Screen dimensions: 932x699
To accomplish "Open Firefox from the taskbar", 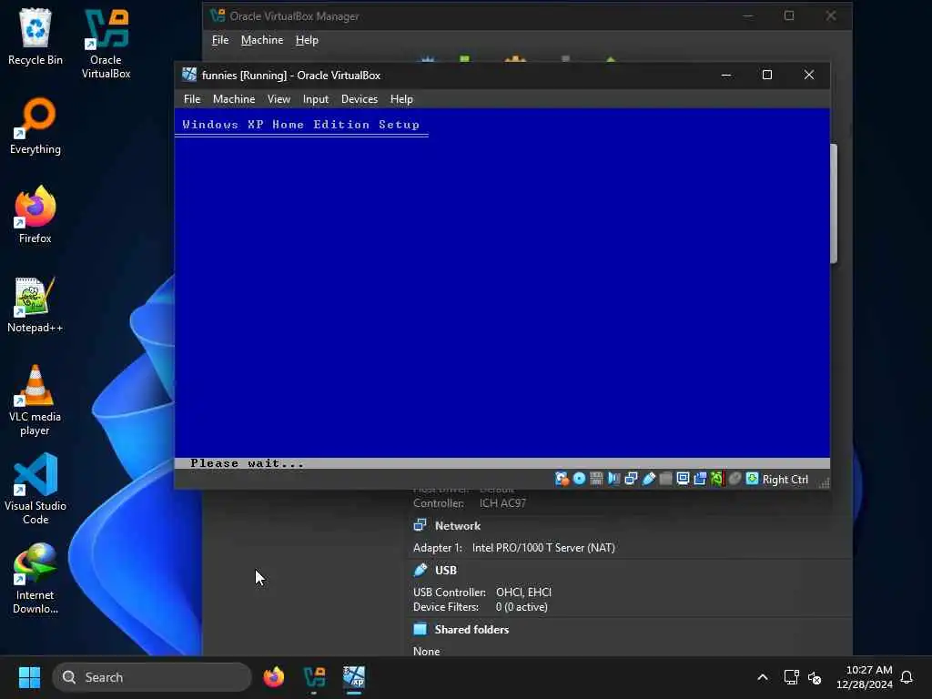I will (x=273, y=677).
